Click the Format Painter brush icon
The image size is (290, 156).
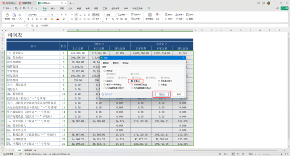pos(7,15)
